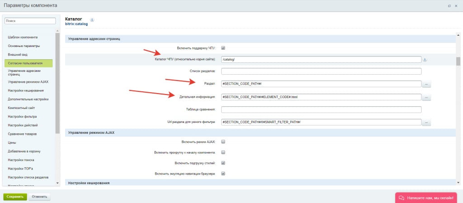Toggle Включить эмуляцию навигации браузера checkbox
Viewport: 463px width, 203px height.
[223, 174]
